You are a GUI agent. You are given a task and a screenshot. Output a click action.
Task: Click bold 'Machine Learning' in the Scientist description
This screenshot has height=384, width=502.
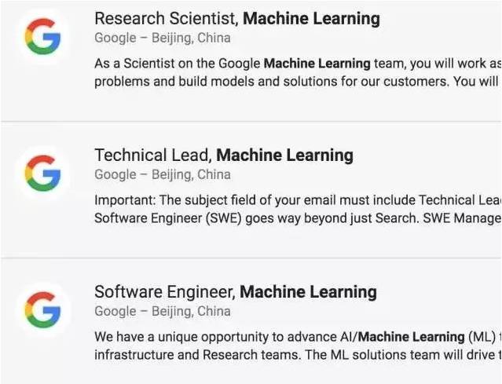(317, 63)
